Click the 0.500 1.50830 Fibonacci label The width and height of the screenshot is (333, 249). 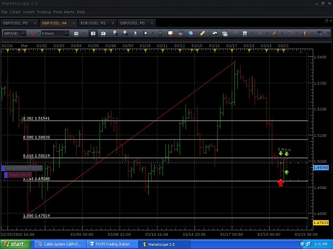[36, 137]
